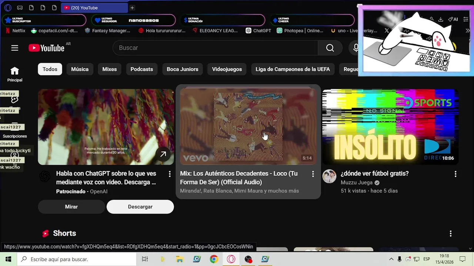
Task: Open the Netflix bookmark
Action: coord(16,31)
